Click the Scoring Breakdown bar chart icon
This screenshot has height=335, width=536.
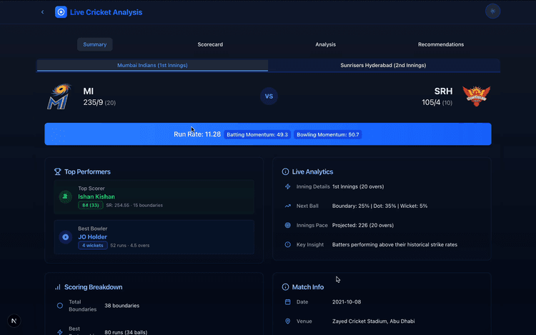pos(58,287)
